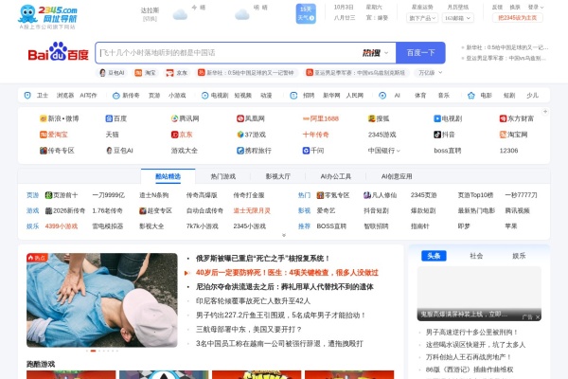Switch city via the 切换 link

click(x=150, y=19)
